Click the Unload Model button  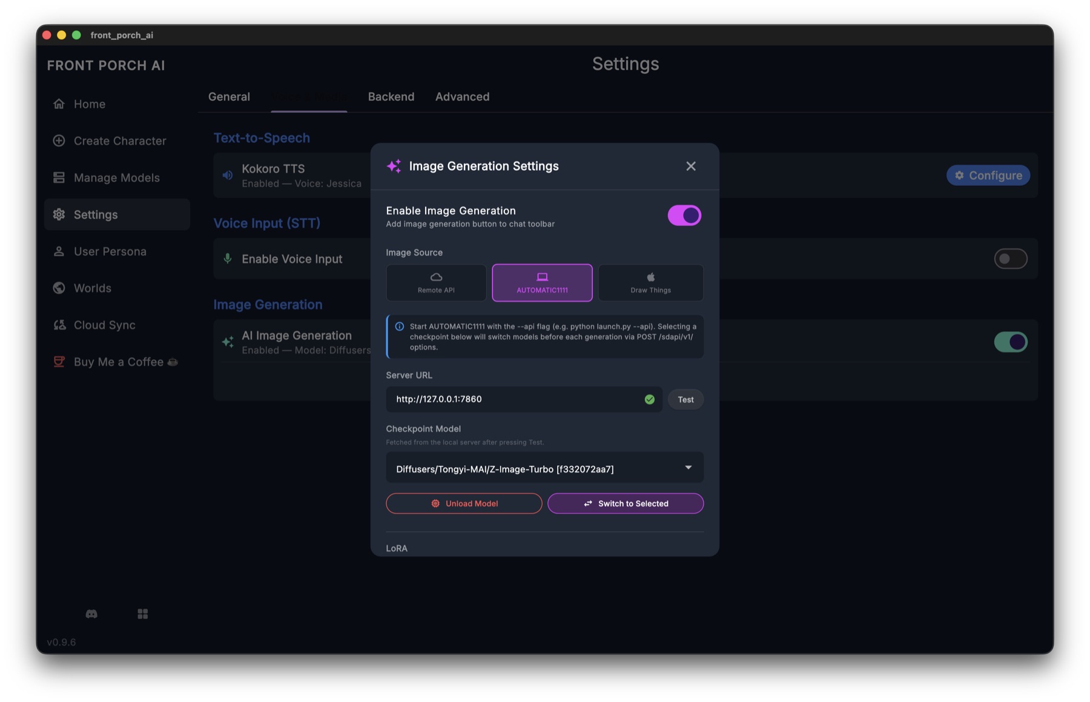pyautogui.click(x=464, y=504)
